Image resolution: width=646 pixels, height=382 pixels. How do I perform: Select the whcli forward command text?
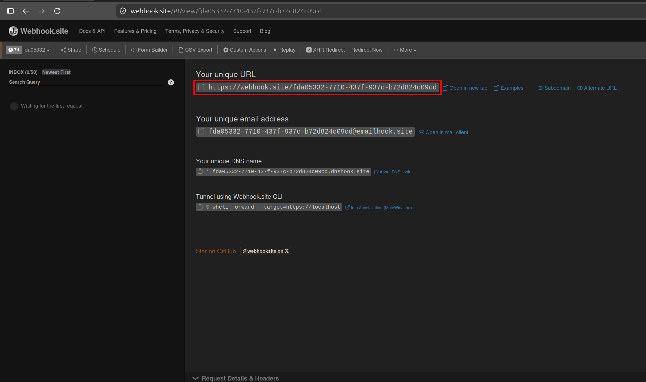coord(276,207)
